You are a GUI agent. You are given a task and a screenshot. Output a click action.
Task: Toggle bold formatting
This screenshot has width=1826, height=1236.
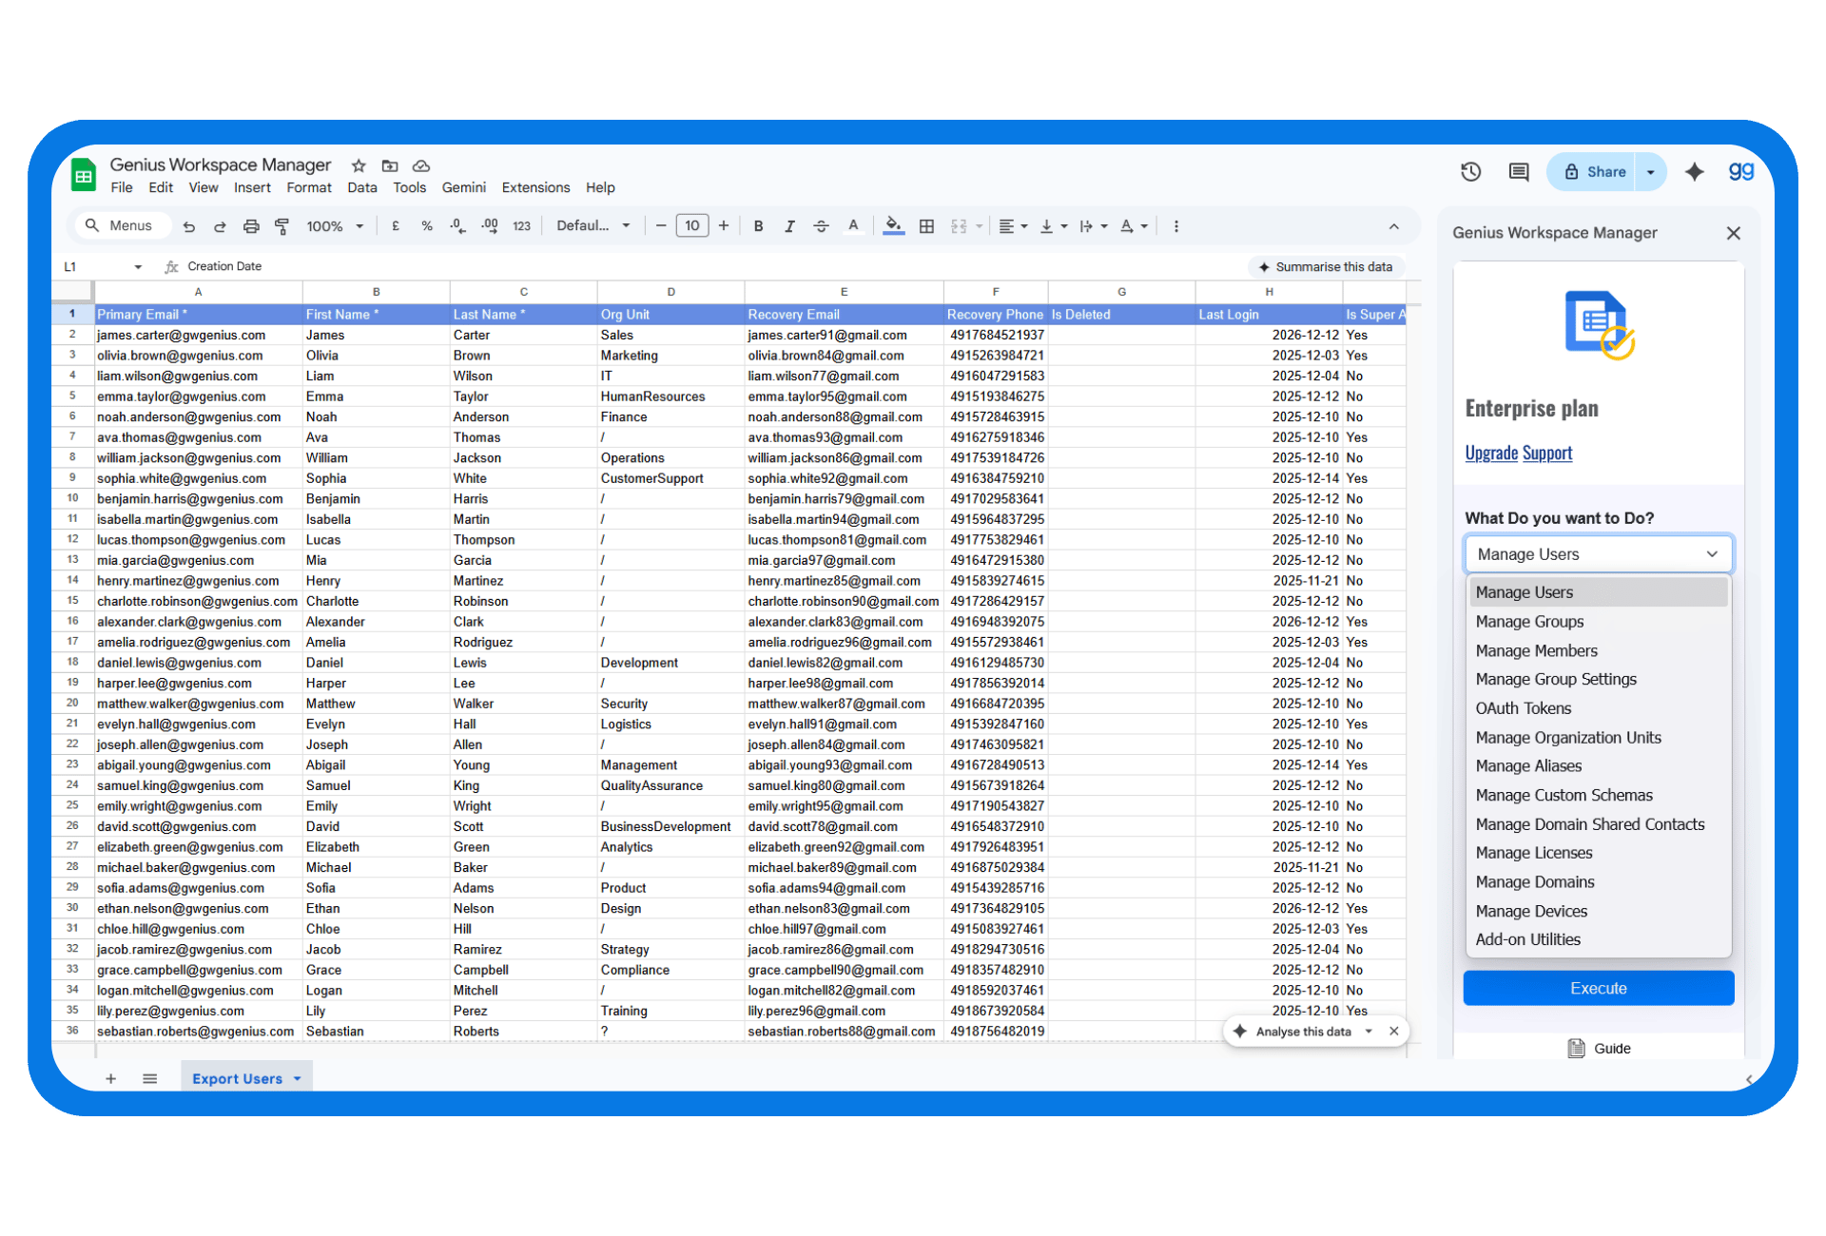pos(758,226)
